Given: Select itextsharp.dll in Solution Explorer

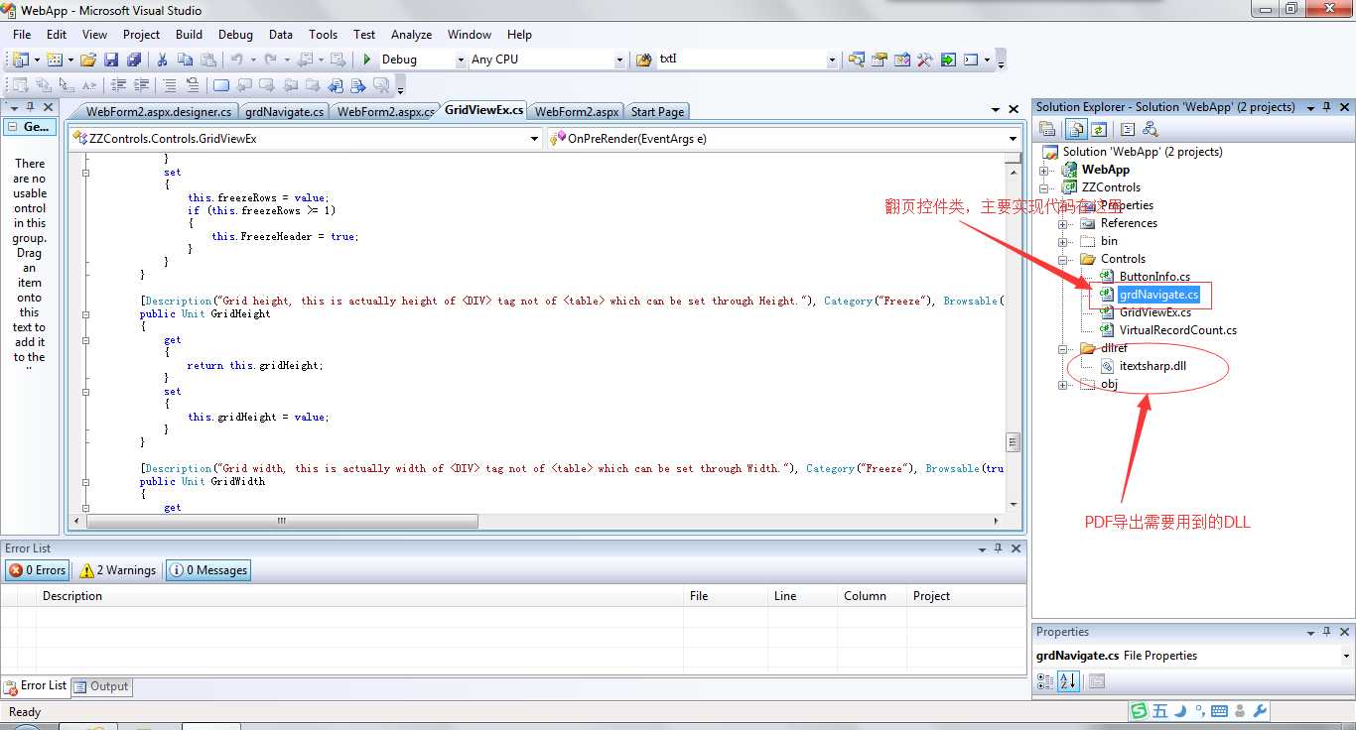Looking at the screenshot, I should [1153, 366].
